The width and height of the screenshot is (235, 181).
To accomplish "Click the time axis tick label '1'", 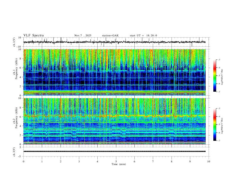I will point(42,161).
